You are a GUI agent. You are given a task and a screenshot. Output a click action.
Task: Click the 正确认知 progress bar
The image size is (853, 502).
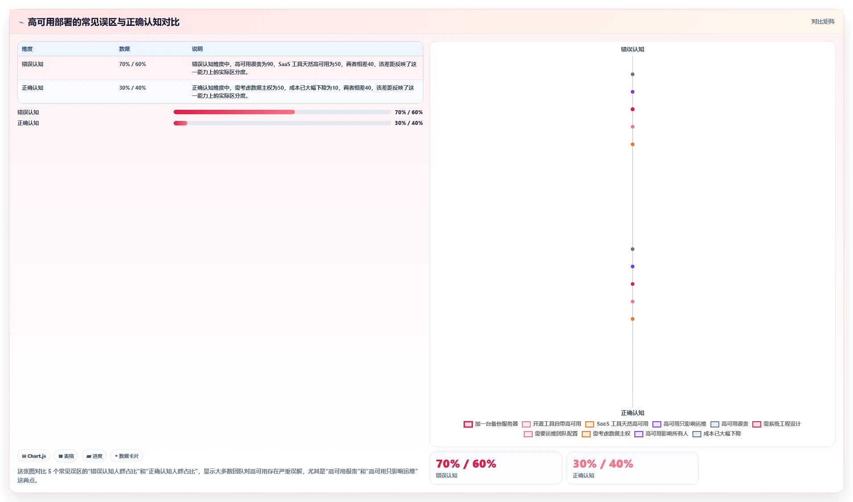click(x=282, y=123)
